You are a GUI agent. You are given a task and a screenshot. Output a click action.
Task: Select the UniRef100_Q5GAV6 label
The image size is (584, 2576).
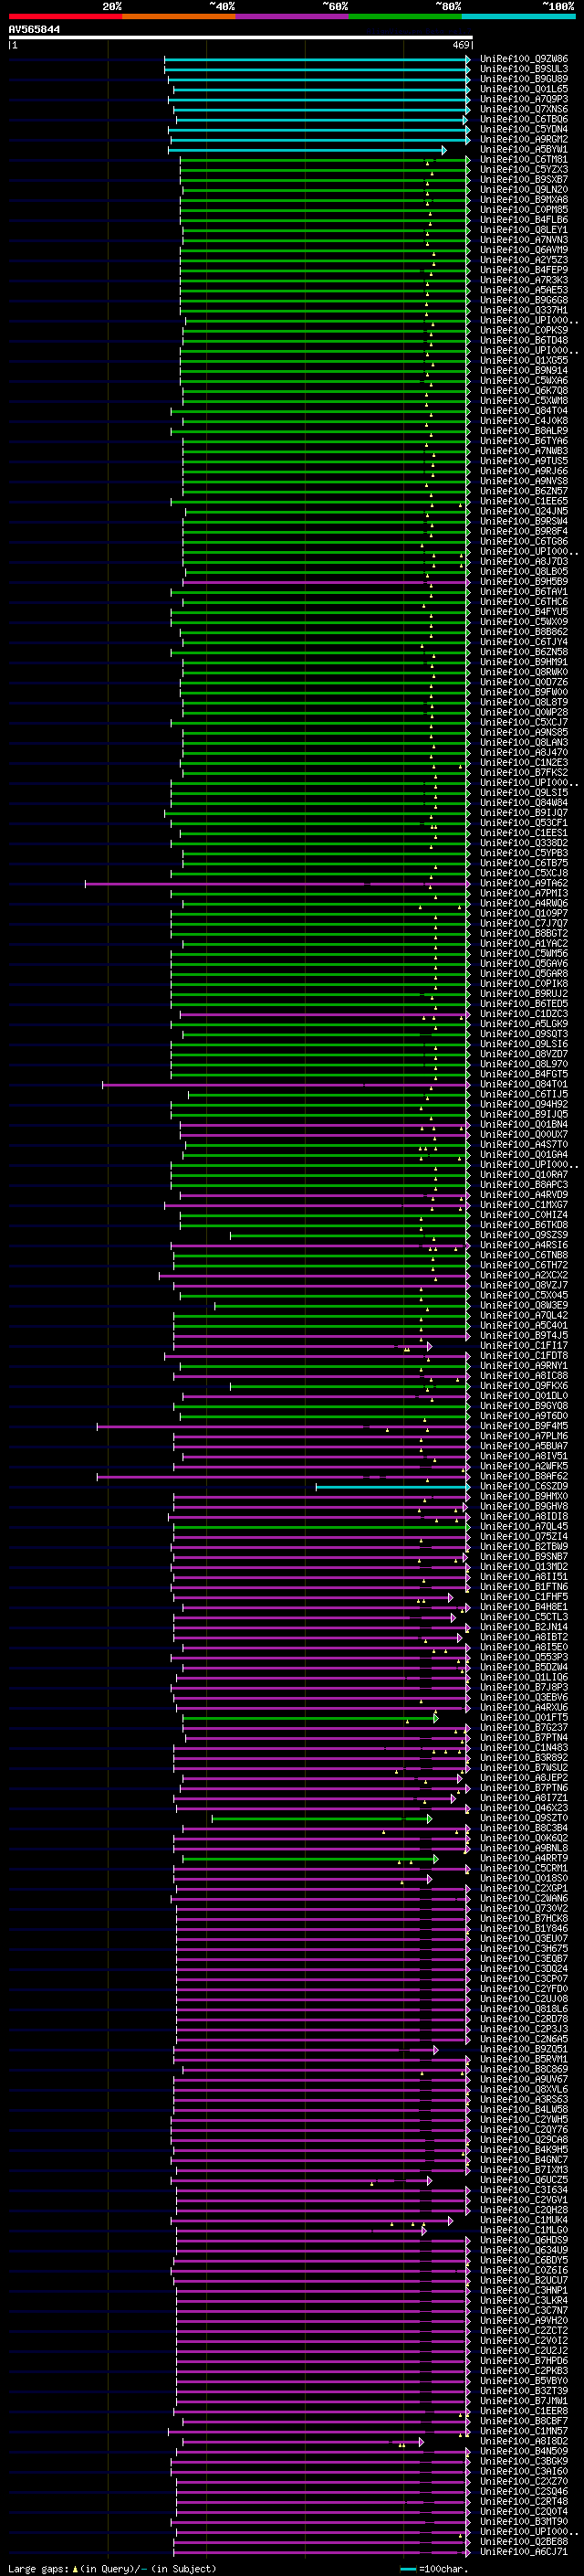(524, 964)
